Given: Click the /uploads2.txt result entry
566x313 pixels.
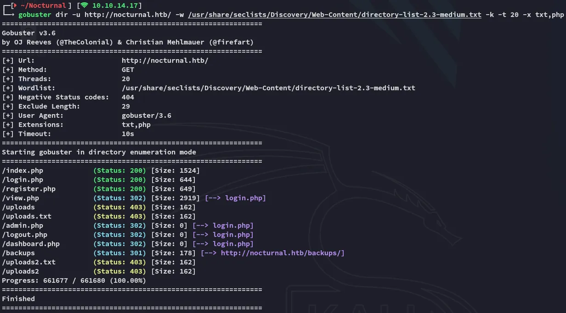Looking at the screenshot, I should click(28, 262).
